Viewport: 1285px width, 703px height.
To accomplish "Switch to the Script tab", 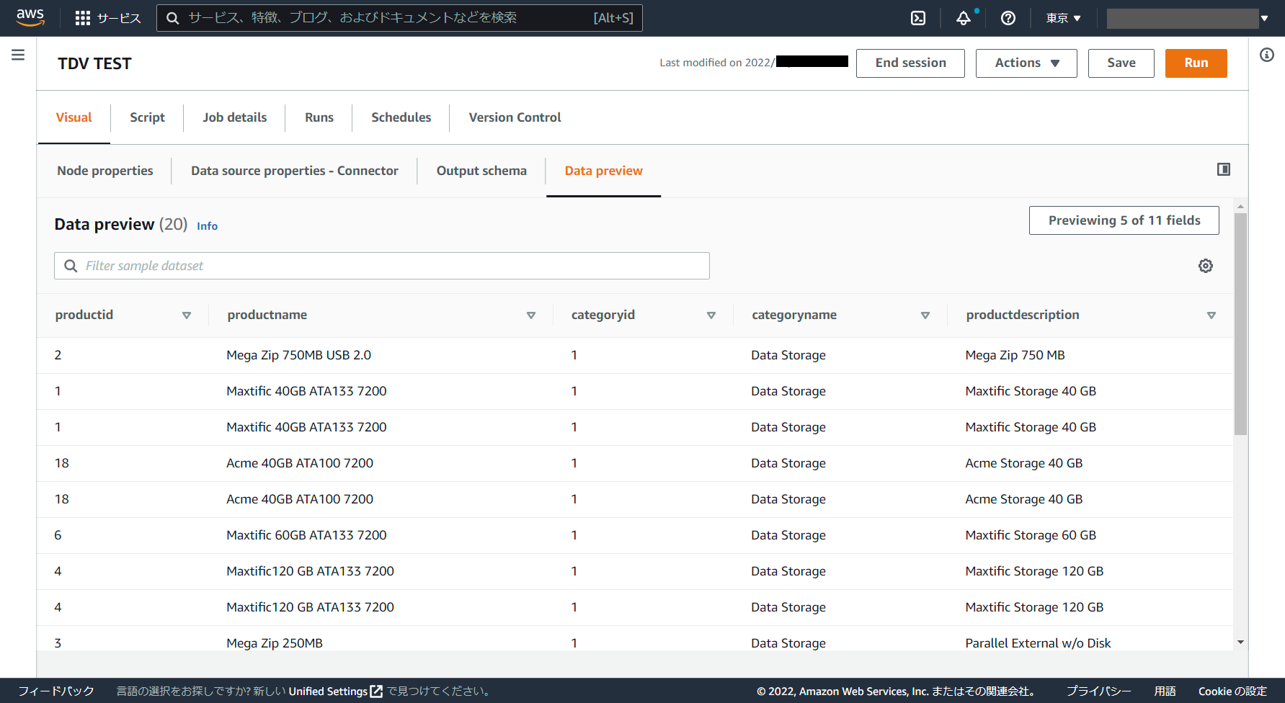I will pyautogui.click(x=147, y=117).
